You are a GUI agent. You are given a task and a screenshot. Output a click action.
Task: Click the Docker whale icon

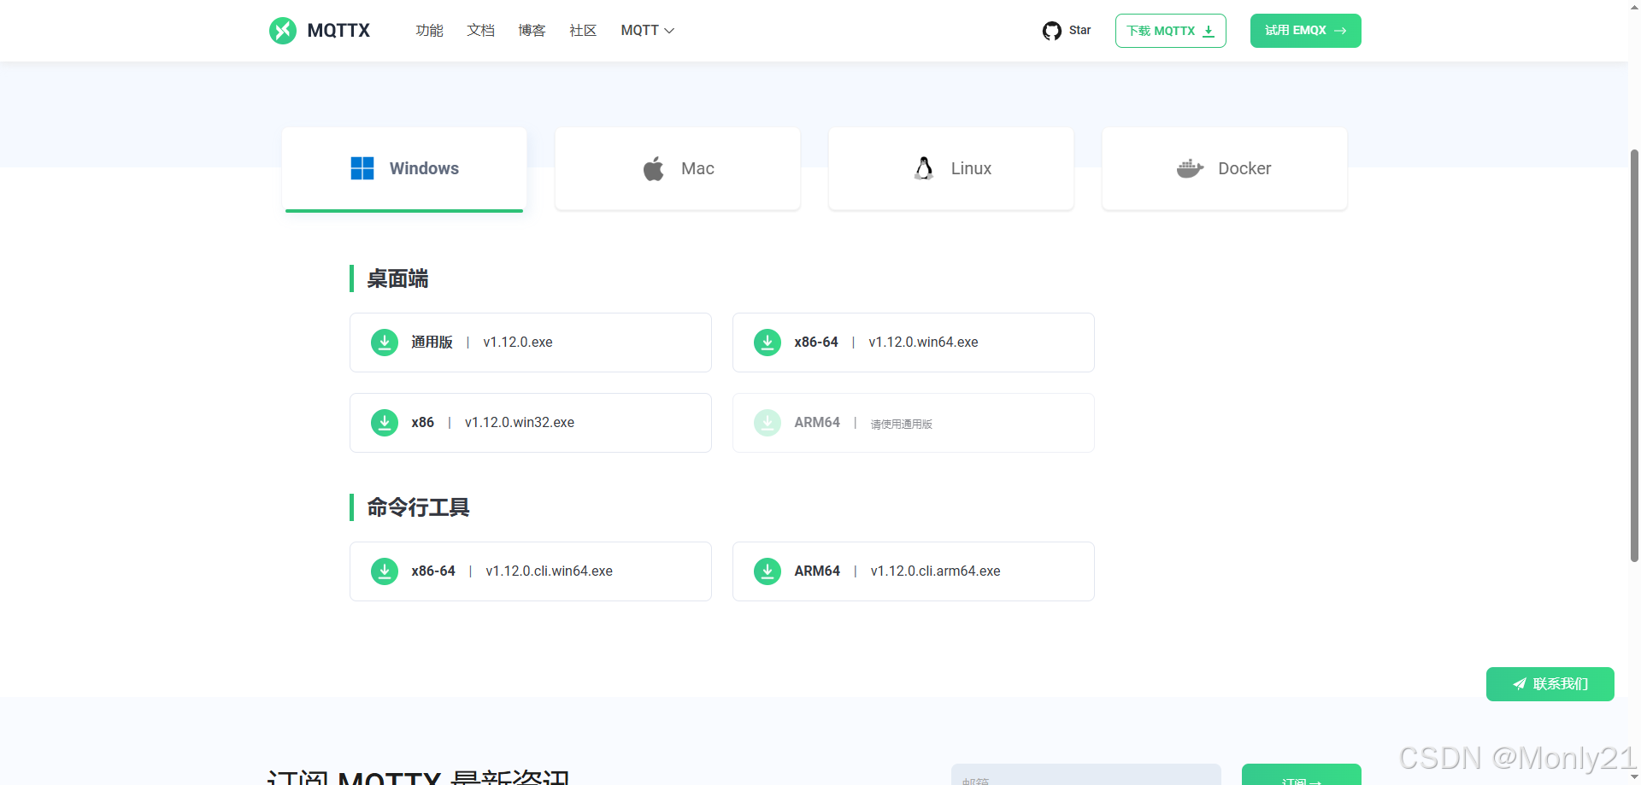coord(1189,168)
